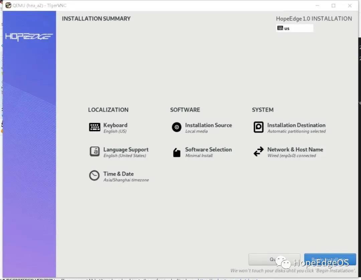The image size is (361, 280).
Task: Click the SOFTWARE section heading
Action: (x=185, y=110)
